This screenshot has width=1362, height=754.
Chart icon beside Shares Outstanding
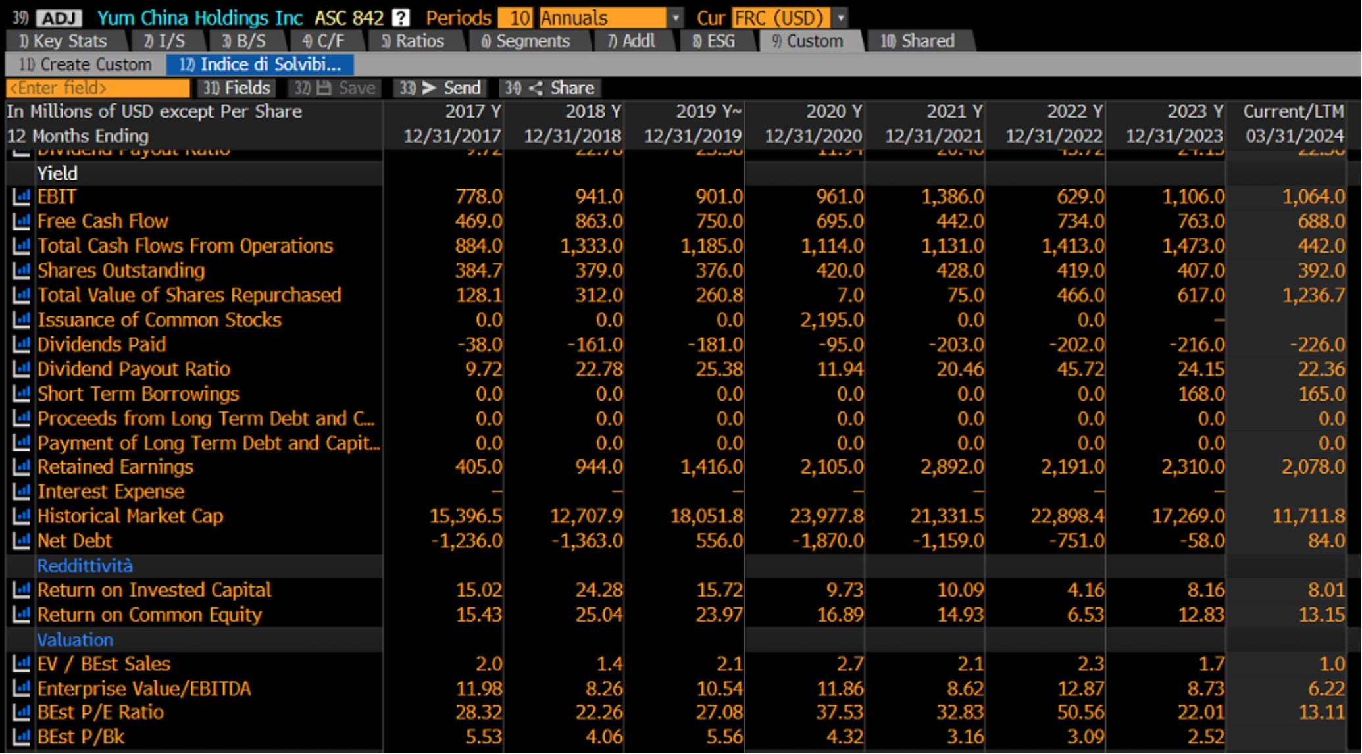tap(21, 270)
